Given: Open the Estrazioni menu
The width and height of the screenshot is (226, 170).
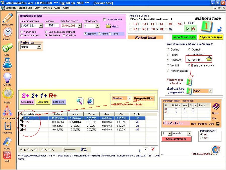Looking at the screenshot, I should (11, 8).
